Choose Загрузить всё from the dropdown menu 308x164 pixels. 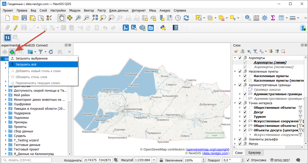[43, 64]
